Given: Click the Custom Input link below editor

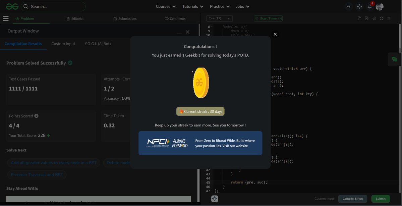Looking at the screenshot, I should pos(324,199).
